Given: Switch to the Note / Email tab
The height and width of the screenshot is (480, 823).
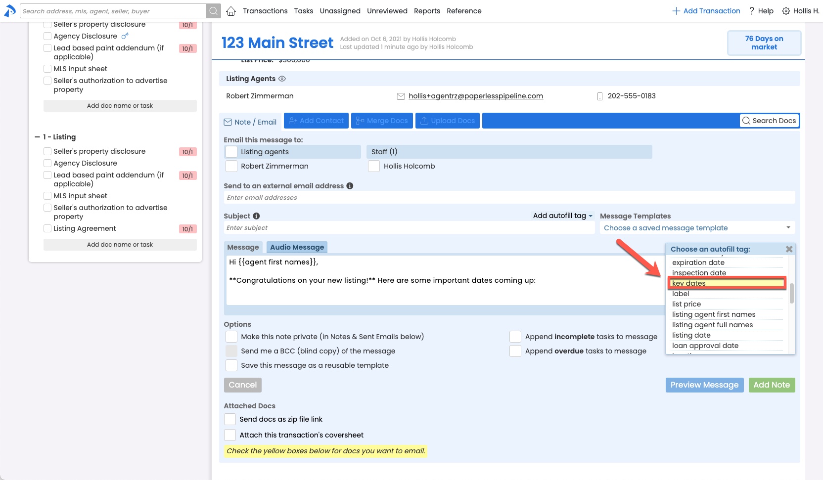Looking at the screenshot, I should (x=250, y=122).
